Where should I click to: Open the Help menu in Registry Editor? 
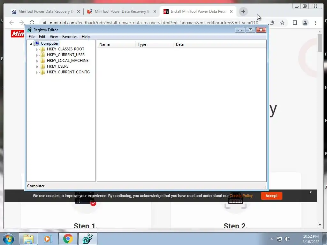click(86, 37)
